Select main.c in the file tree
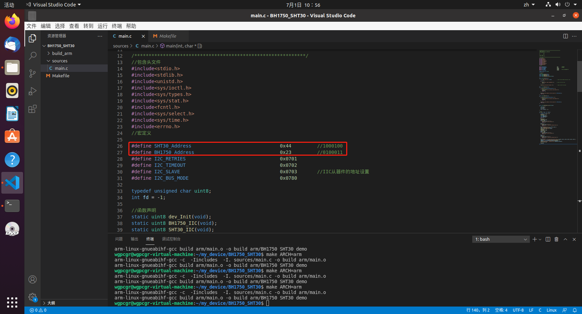The height and width of the screenshot is (314, 582). (74, 68)
